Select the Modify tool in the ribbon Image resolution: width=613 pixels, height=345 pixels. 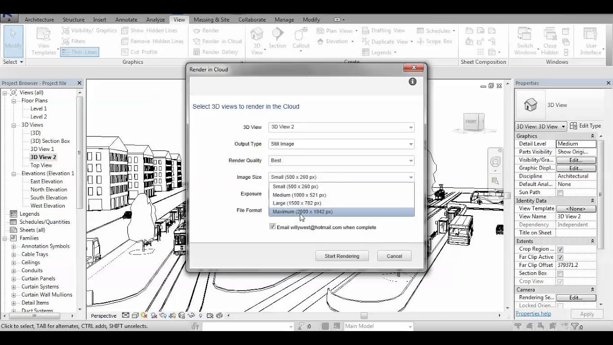(x=13, y=41)
